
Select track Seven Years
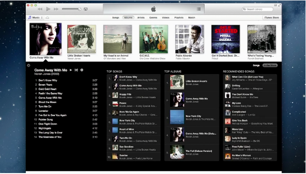(x=66, y=85)
